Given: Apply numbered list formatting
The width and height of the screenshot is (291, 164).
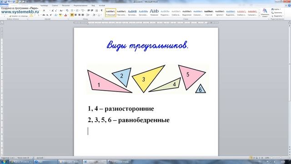Looking at the screenshot, I should [77, 10].
